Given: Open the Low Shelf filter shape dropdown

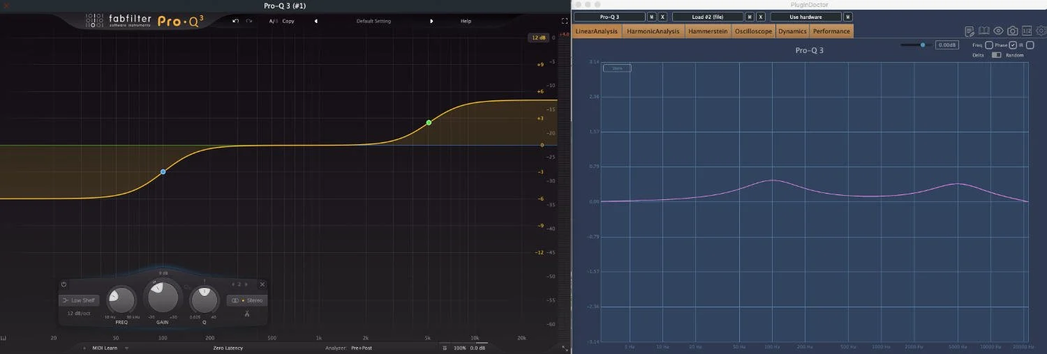Looking at the screenshot, I should click(x=79, y=300).
